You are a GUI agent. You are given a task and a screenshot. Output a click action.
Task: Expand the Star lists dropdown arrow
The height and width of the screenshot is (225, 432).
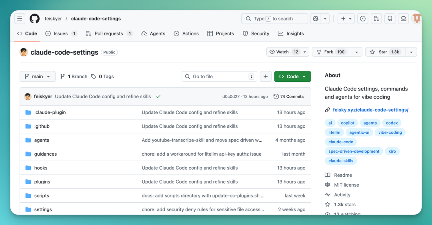411,52
